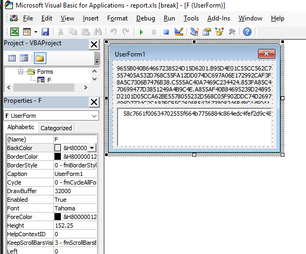Open the Run menu
Screen dimensions: 306x254
tap(169, 18)
